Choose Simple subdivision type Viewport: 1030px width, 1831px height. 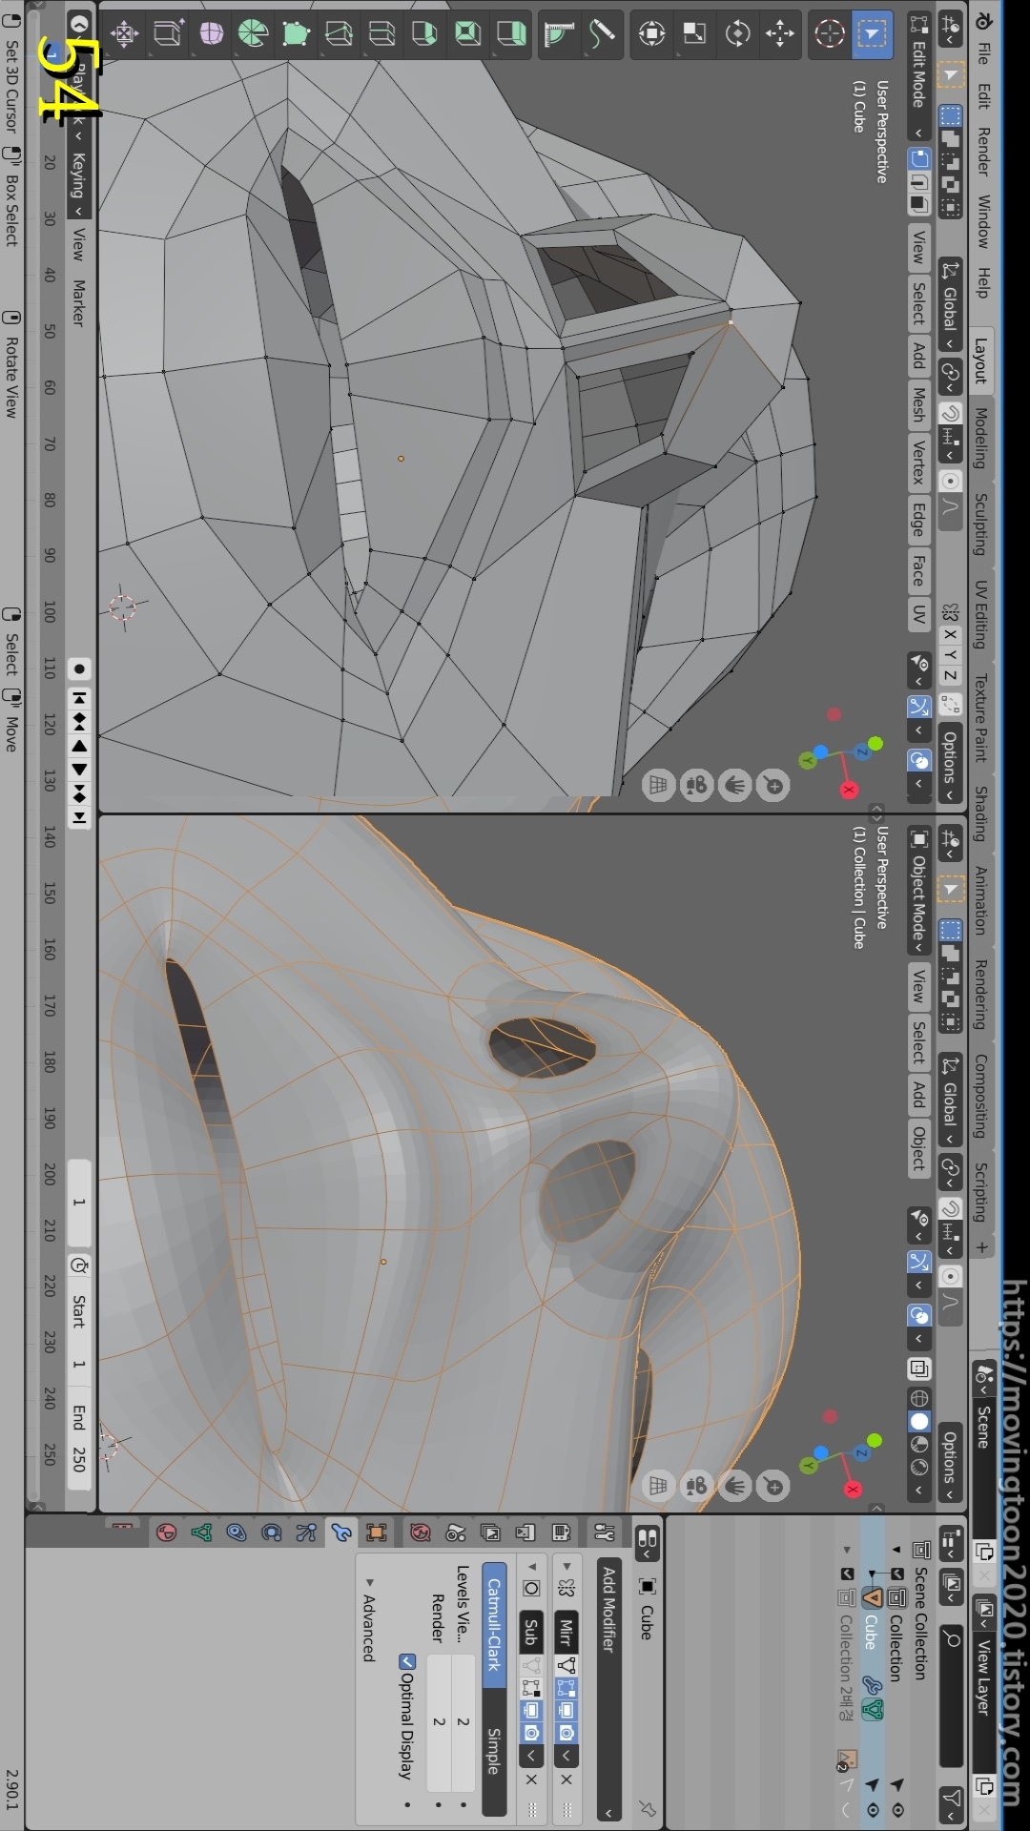pos(494,1751)
